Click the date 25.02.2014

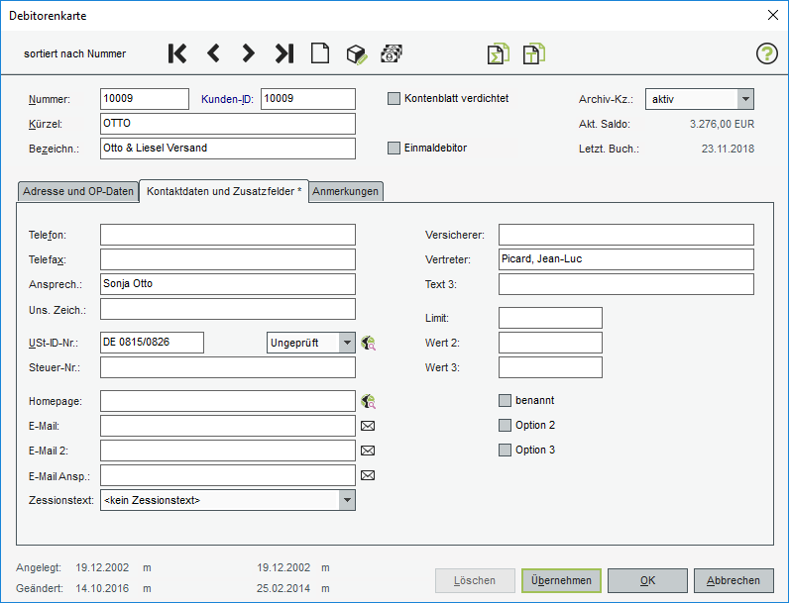point(283,588)
